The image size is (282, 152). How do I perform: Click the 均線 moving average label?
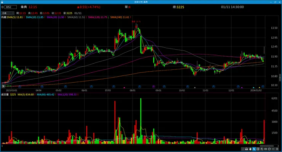(4, 17)
